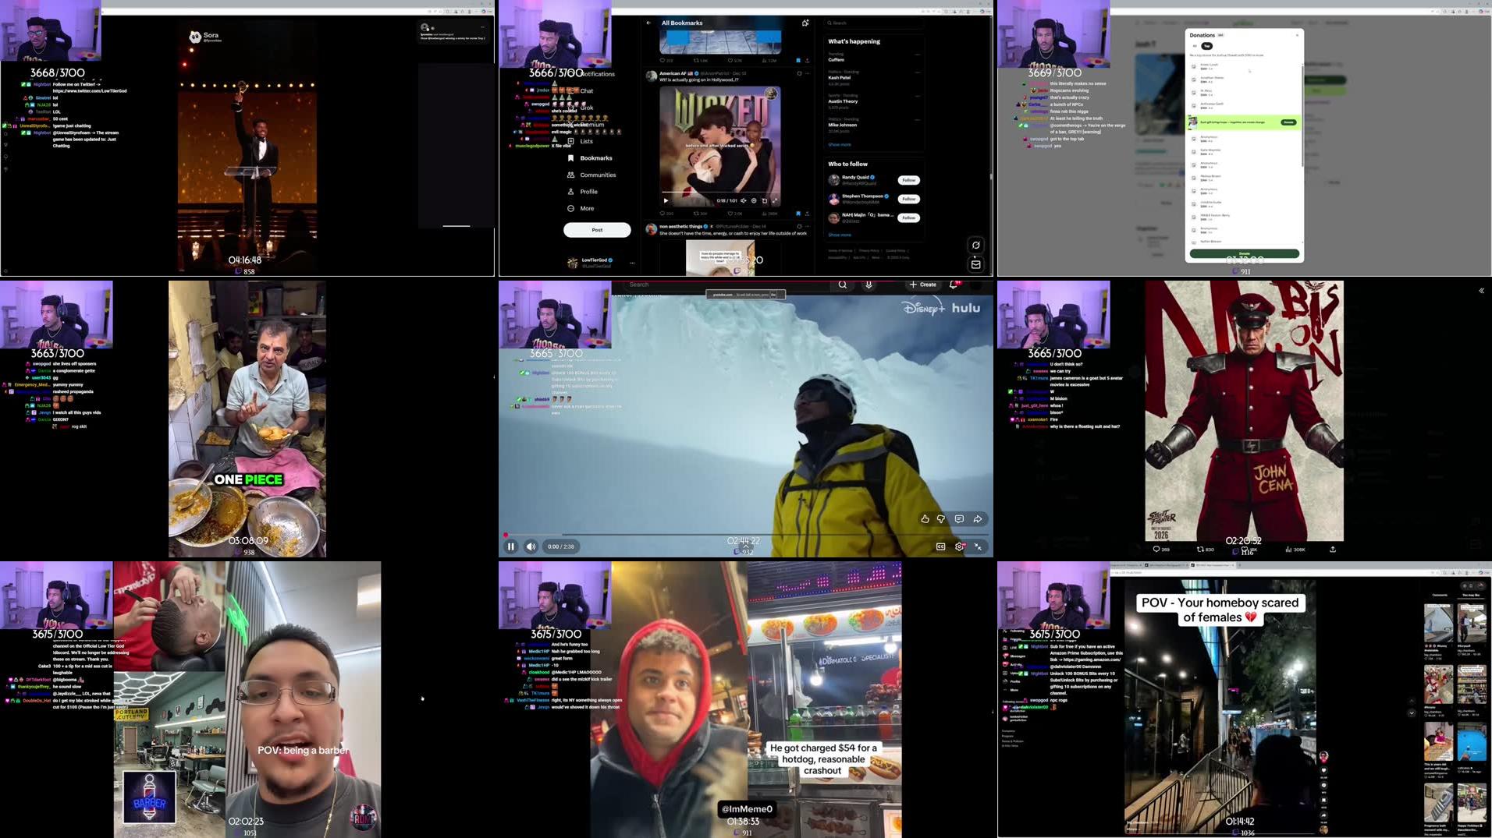Viewport: 1492px width, 838px height.
Task: Switch to the All tab in Donations
Action: click(1195, 46)
